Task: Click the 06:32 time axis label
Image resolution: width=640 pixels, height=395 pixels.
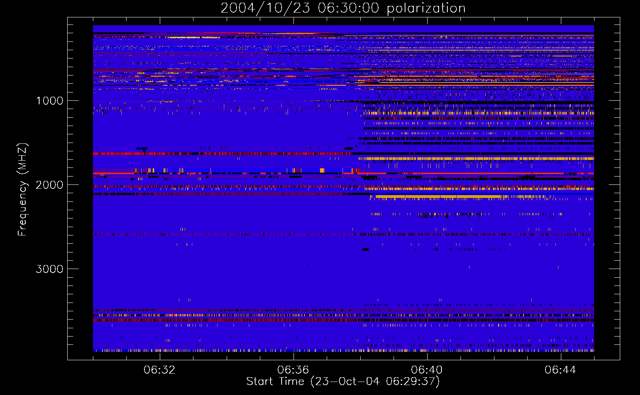Action: tap(159, 370)
